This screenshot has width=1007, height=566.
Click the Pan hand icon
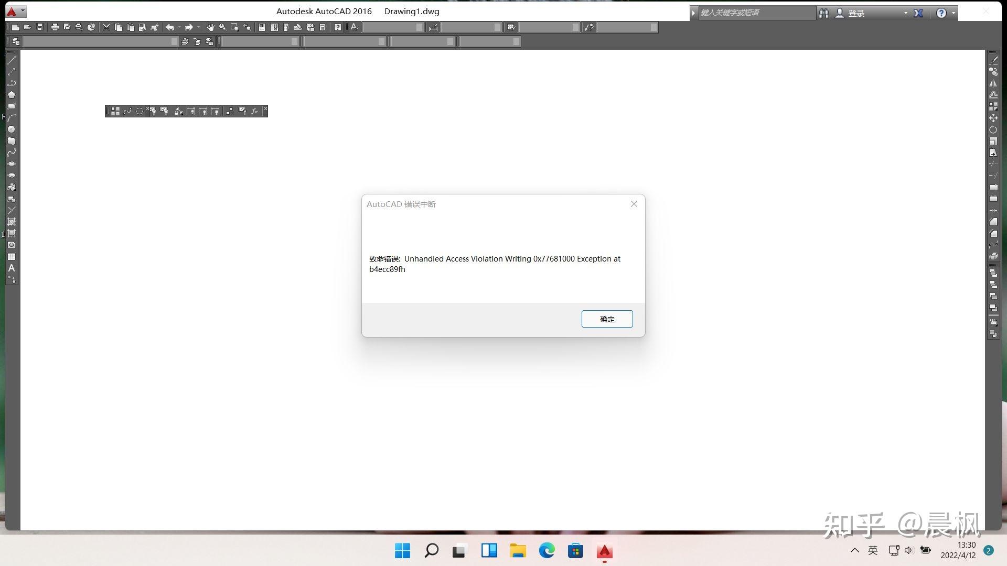tap(210, 27)
